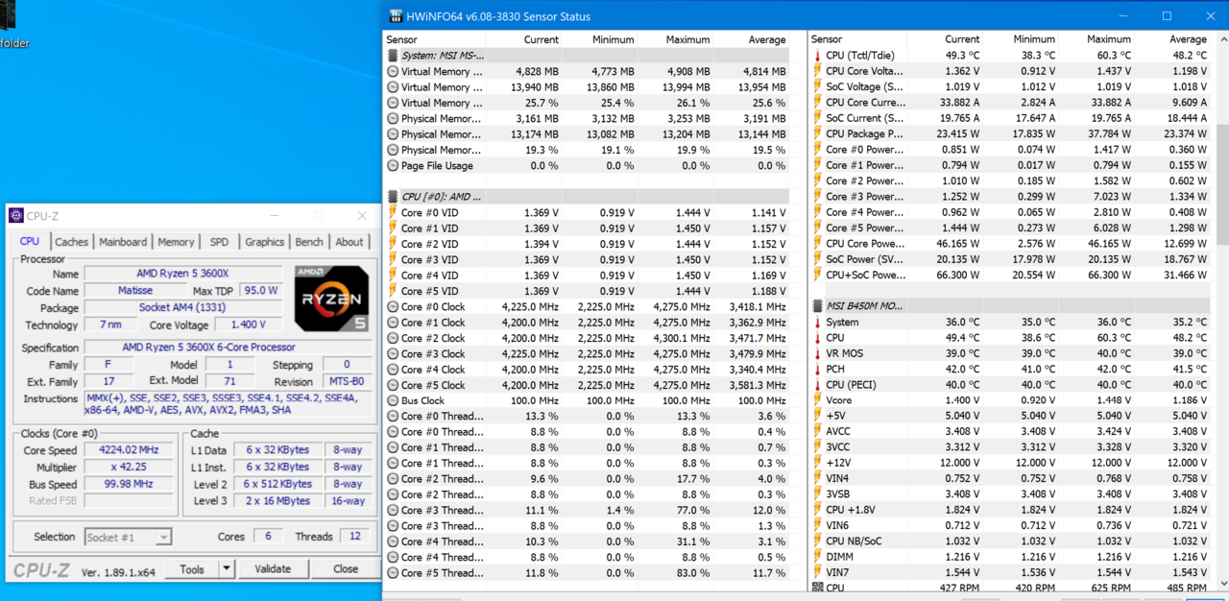
Task: Click the Core #3 VID bolt icon
Action: click(x=393, y=259)
